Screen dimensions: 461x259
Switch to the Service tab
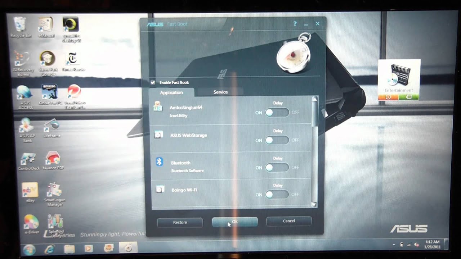click(220, 92)
